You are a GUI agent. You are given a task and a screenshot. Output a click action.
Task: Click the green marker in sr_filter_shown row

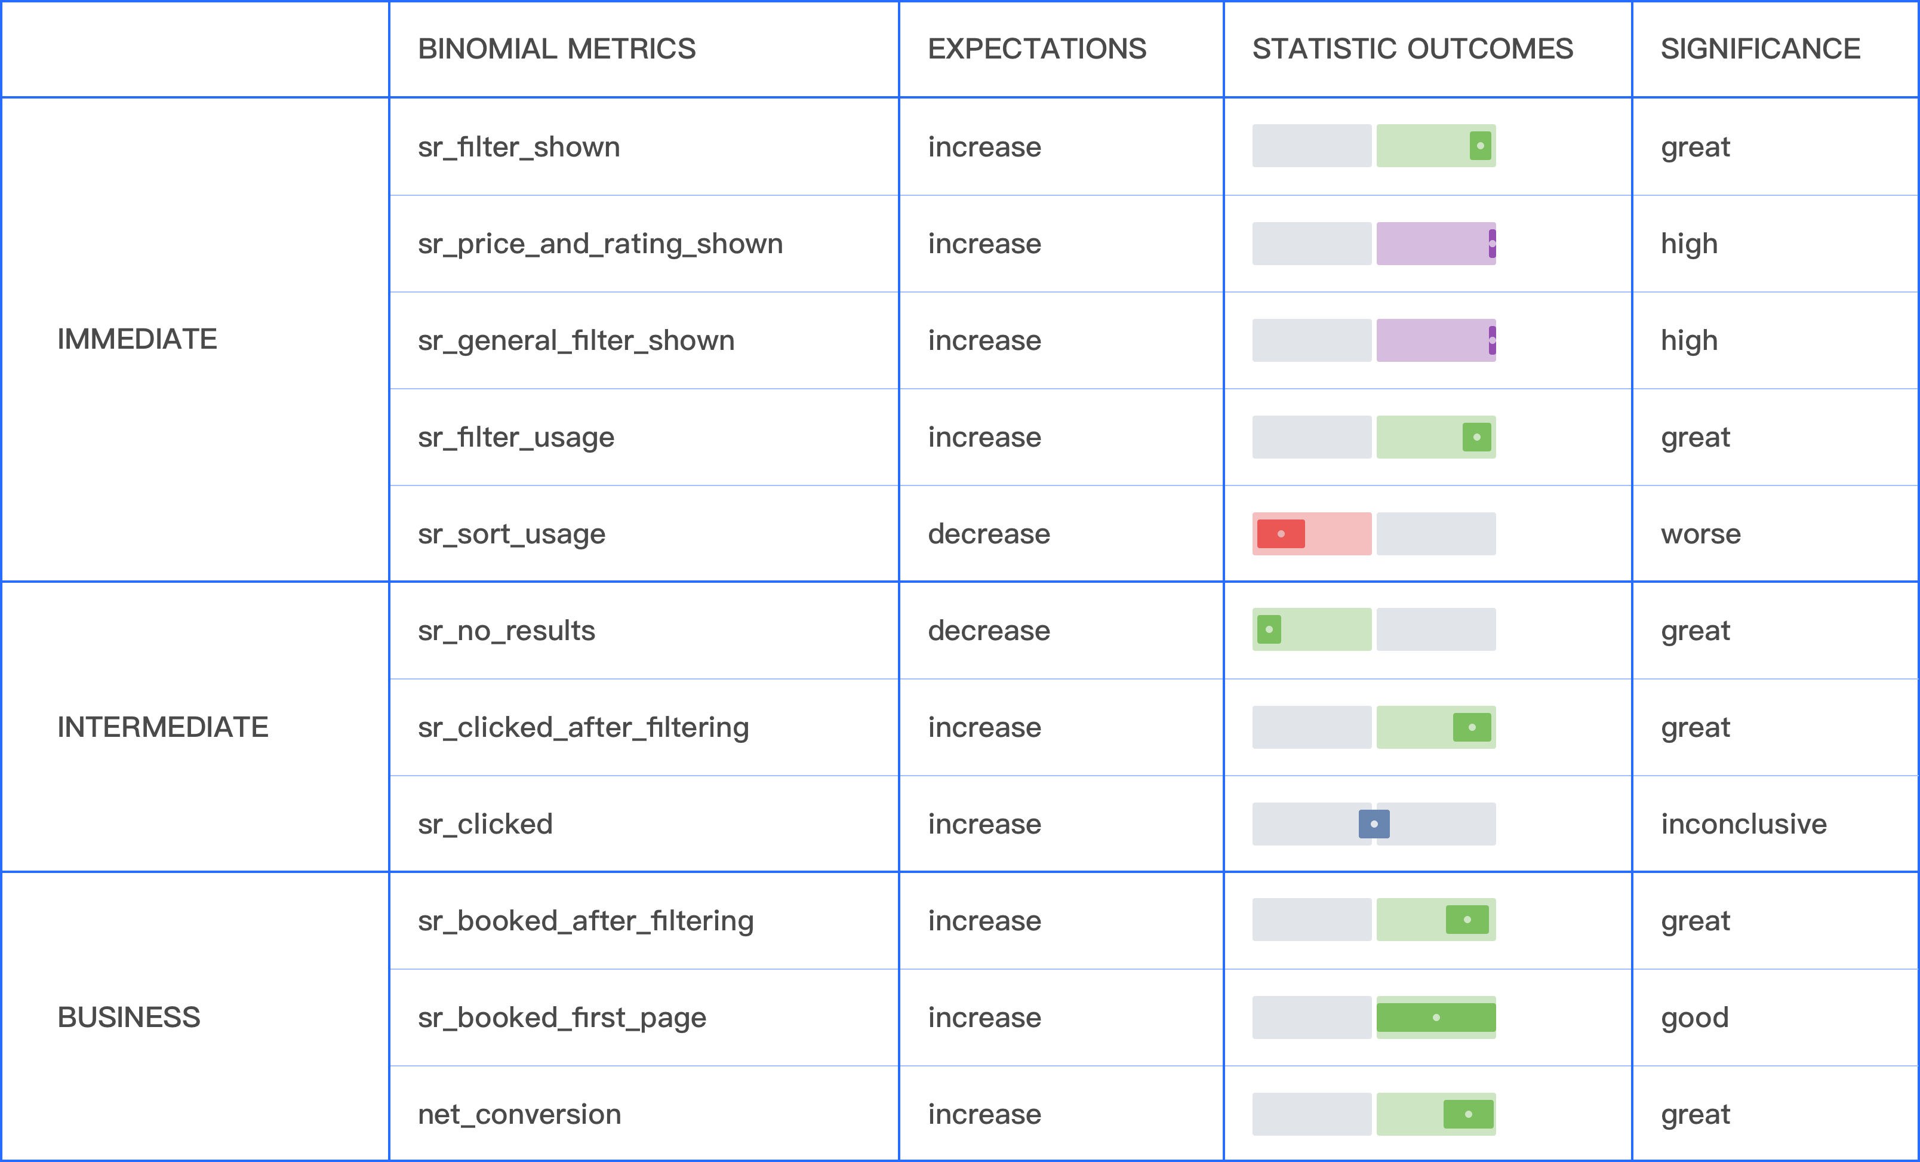[1480, 146]
